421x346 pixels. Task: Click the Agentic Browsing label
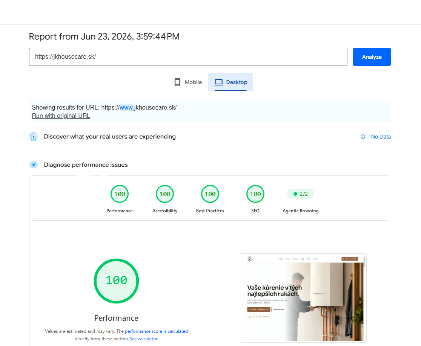(x=300, y=211)
